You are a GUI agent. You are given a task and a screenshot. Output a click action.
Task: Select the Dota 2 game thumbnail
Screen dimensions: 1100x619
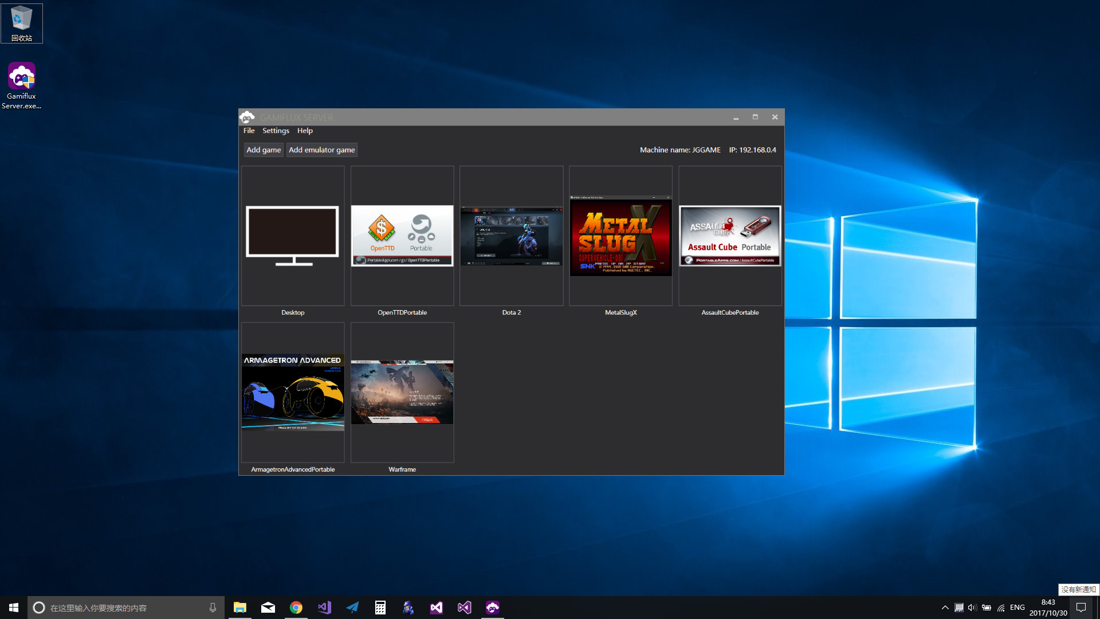point(511,236)
